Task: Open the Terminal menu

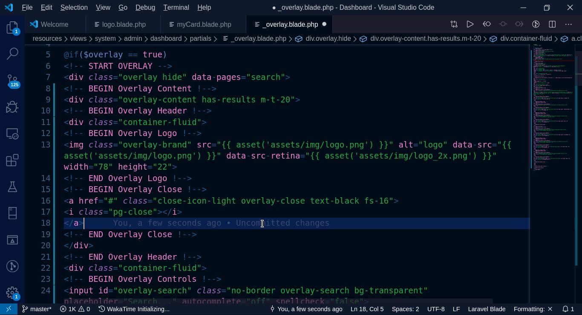Action: coord(176,8)
